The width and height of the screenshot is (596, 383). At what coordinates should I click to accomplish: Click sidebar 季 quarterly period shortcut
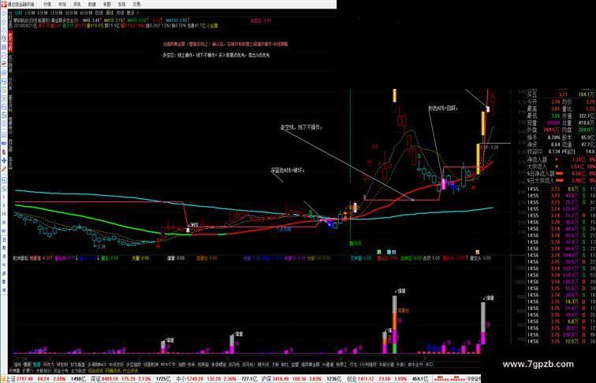(x=4, y=282)
